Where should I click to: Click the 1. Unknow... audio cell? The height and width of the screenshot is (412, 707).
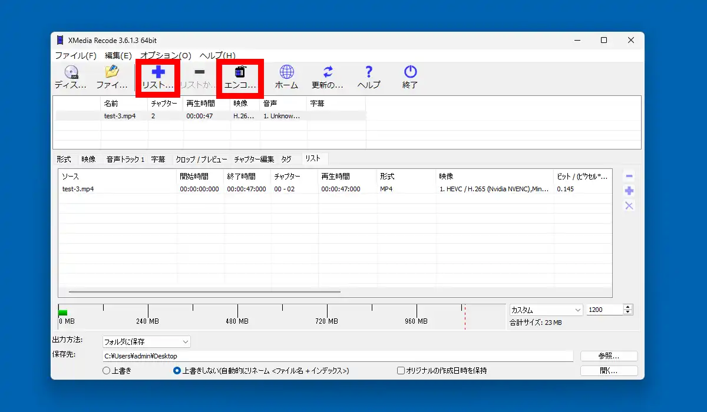point(282,116)
